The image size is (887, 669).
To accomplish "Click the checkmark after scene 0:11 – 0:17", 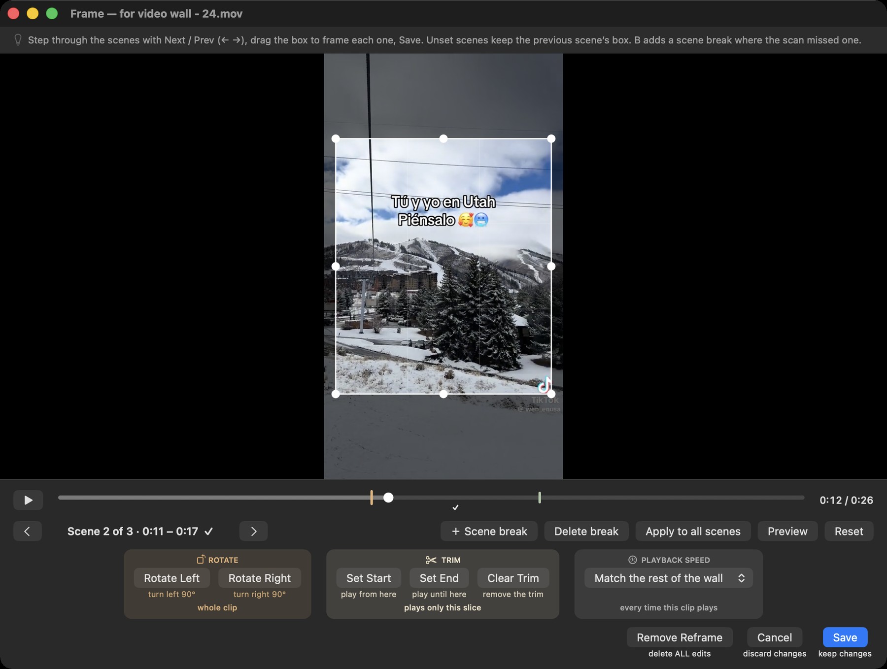I will [209, 531].
